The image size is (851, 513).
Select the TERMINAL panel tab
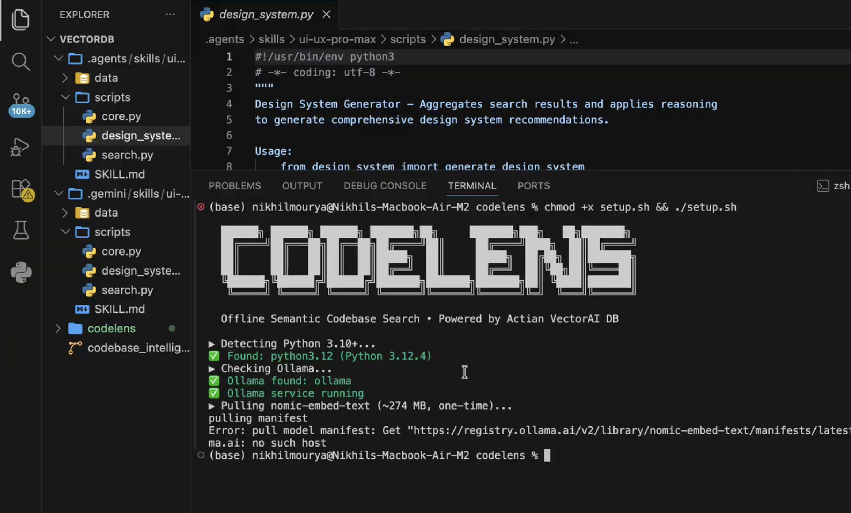click(472, 186)
